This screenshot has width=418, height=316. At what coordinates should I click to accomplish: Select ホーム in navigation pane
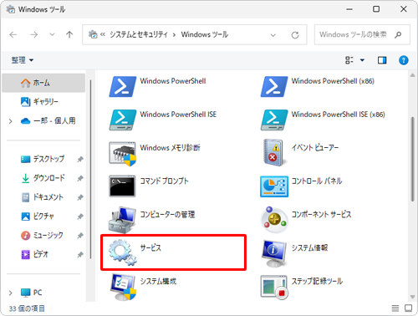click(43, 83)
